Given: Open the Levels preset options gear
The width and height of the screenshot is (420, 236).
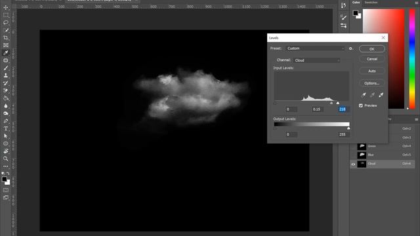Looking at the screenshot, I should pyautogui.click(x=350, y=49).
